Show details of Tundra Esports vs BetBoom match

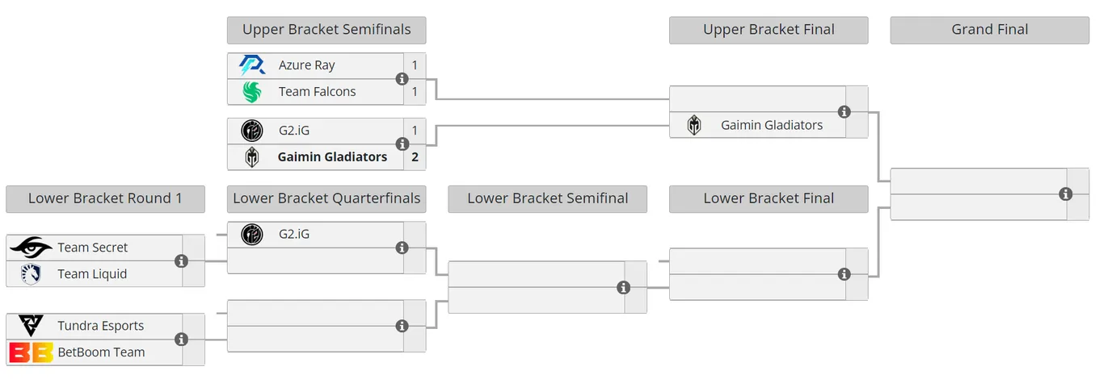181,339
